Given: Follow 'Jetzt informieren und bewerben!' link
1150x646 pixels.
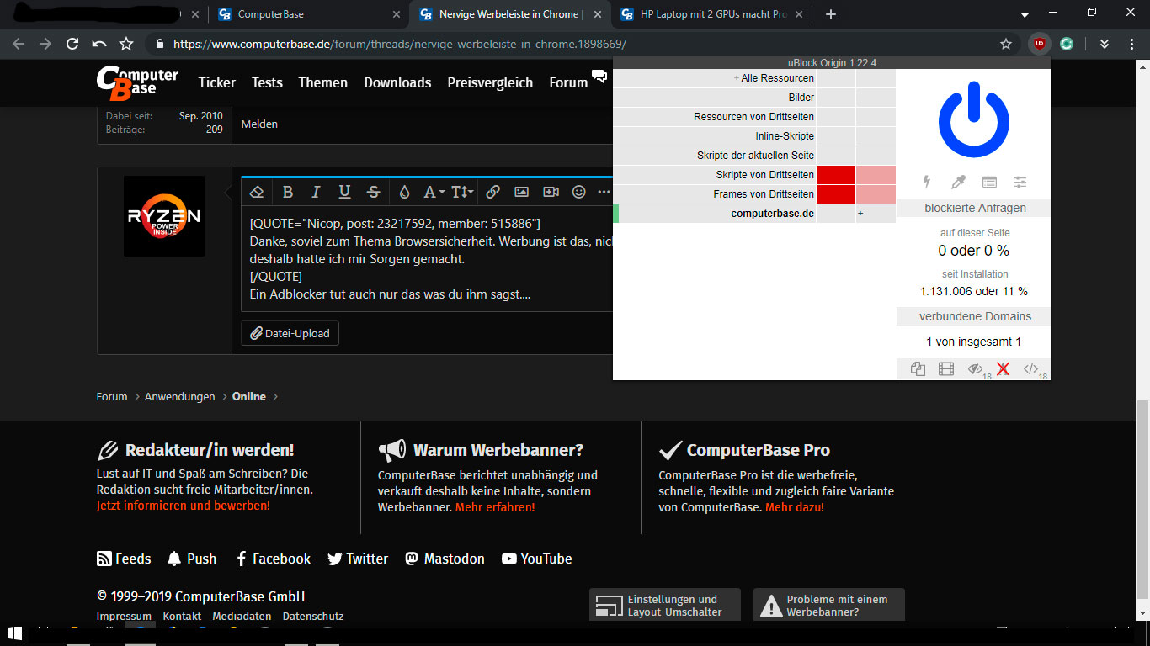Looking at the screenshot, I should pos(184,506).
